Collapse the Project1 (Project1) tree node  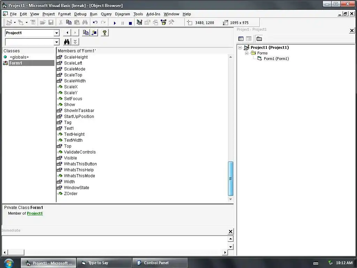[240, 47]
